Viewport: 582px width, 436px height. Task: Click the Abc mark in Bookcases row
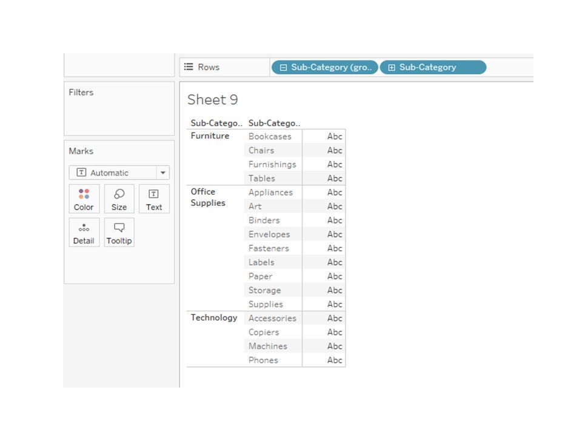335,136
